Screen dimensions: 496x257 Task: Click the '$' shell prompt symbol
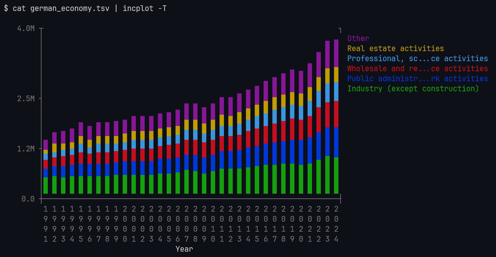[6, 8]
